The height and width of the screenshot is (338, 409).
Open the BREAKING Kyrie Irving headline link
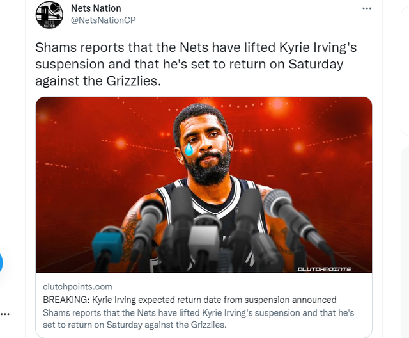190,300
